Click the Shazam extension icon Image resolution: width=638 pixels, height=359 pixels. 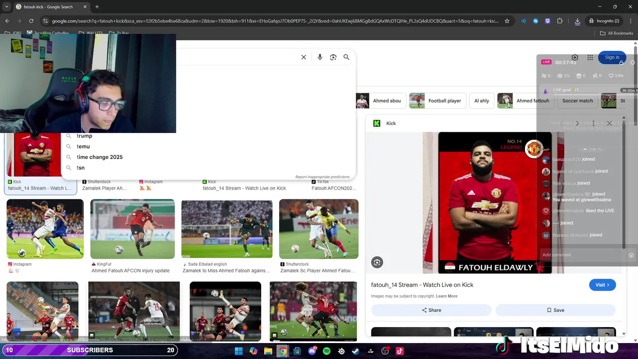point(536,21)
